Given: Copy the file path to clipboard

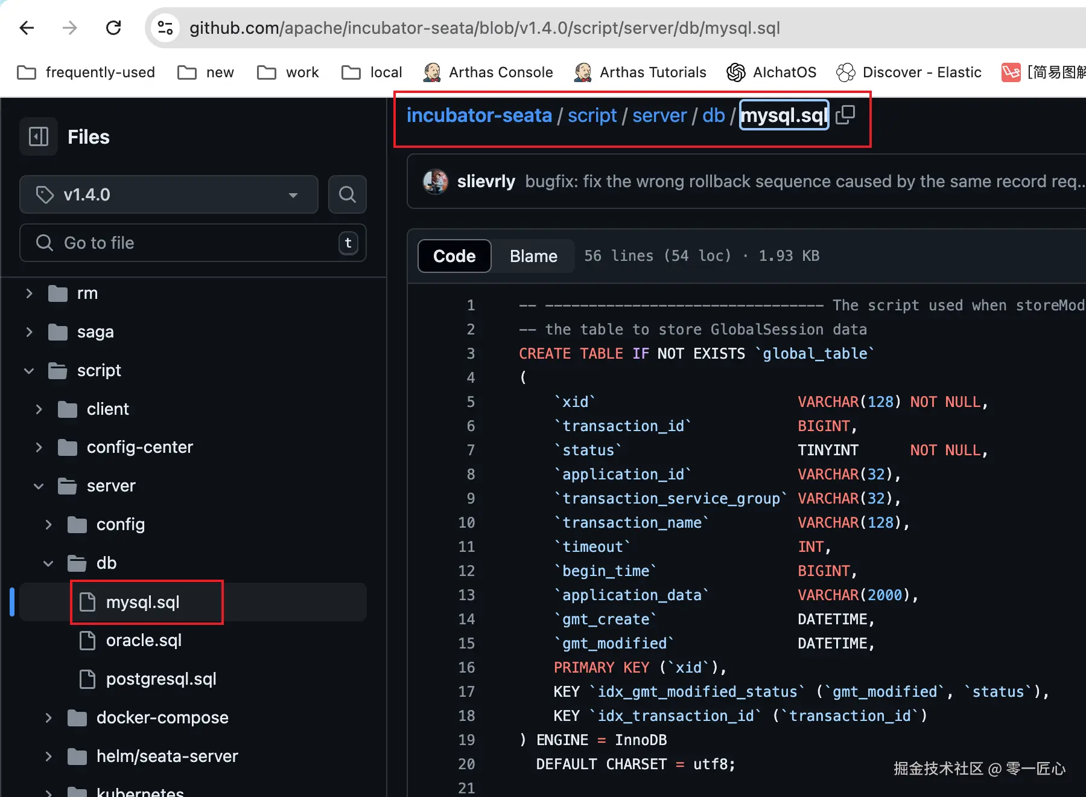Looking at the screenshot, I should click(x=845, y=115).
